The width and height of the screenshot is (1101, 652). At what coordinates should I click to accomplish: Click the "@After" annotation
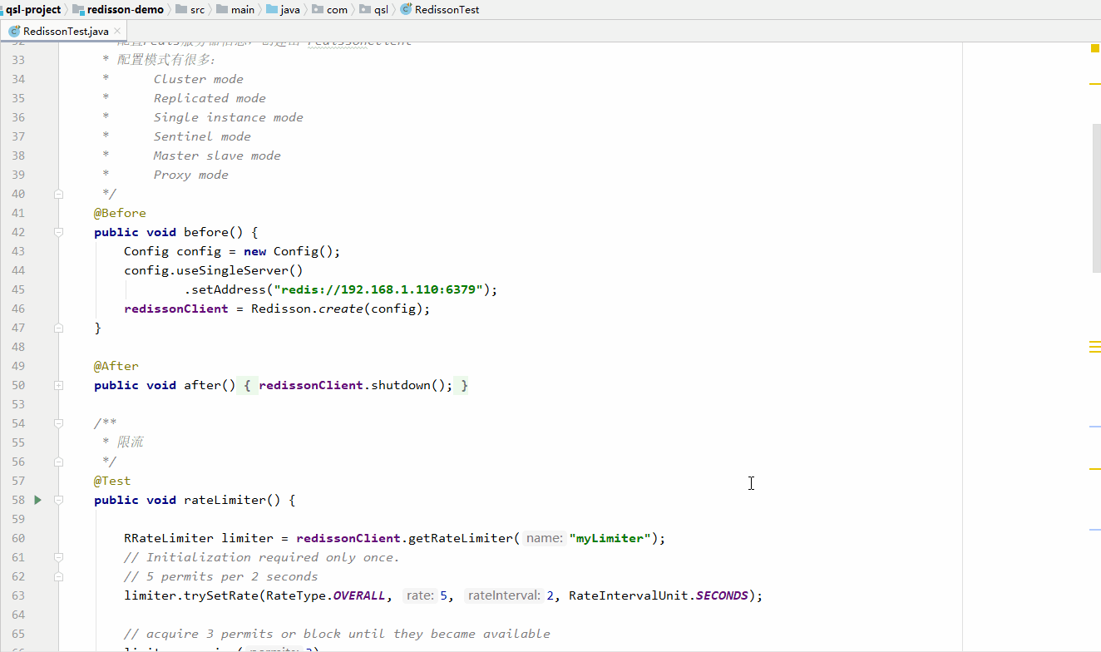pos(116,366)
